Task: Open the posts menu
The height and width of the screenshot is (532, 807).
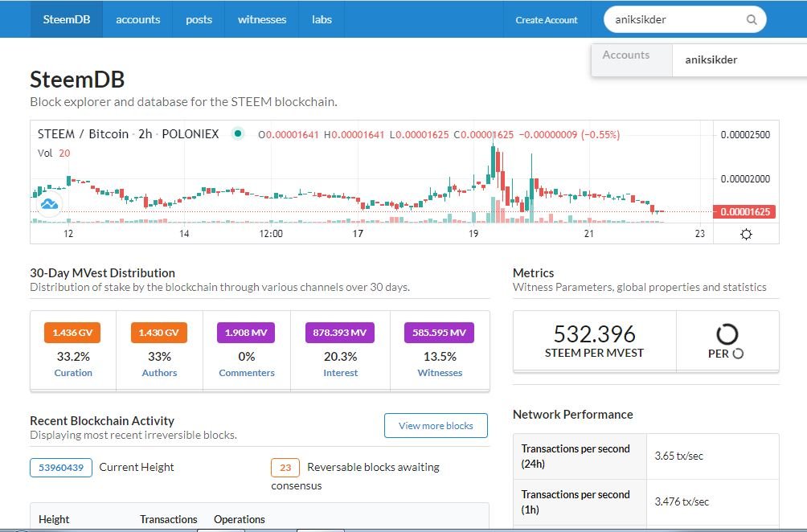Action: (x=199, y=19)
